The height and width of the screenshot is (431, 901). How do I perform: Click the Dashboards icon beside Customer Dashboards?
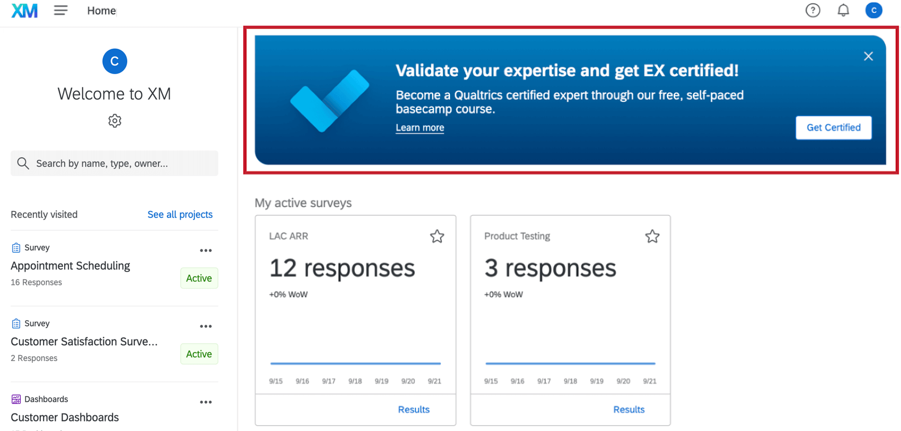[16, 399]
